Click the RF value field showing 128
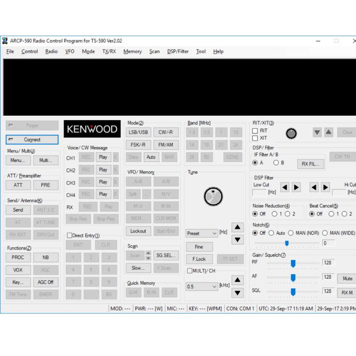The height and width of the screenshot is (356, 356). point(328,263)
